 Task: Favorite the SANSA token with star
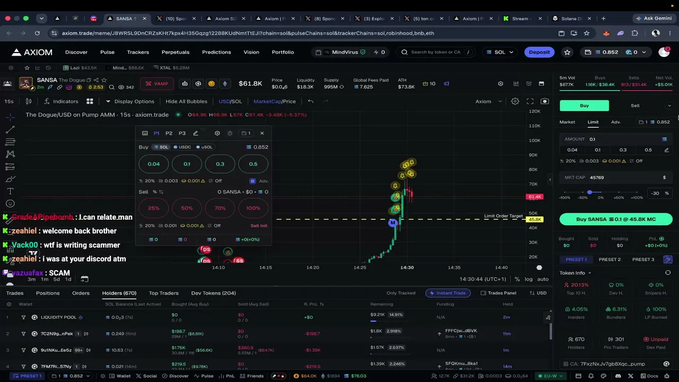[x=104, y=80]
